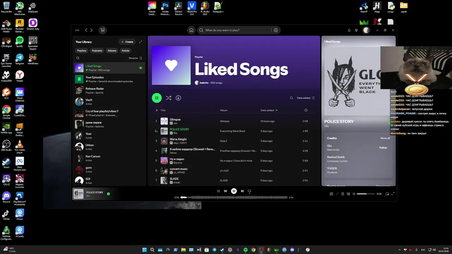Open the Windows Start menu

coord(144,250)
